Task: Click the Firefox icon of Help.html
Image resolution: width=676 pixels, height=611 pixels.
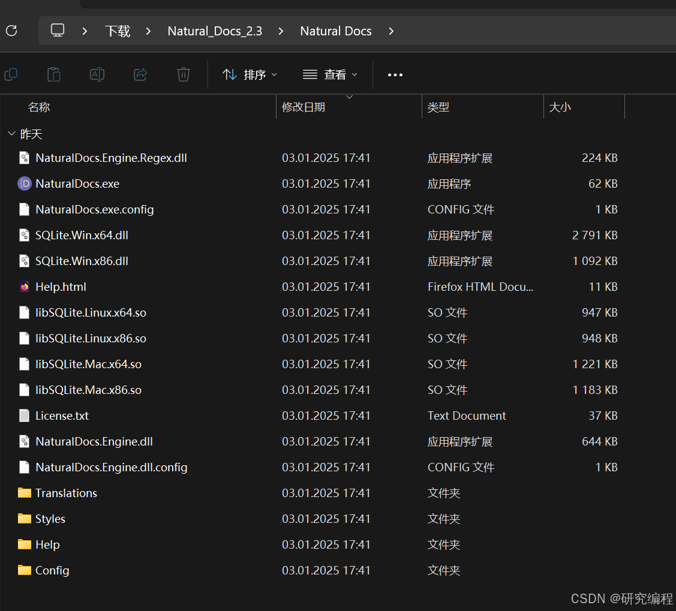Action: pyautogui.click(x=25, y=287)
